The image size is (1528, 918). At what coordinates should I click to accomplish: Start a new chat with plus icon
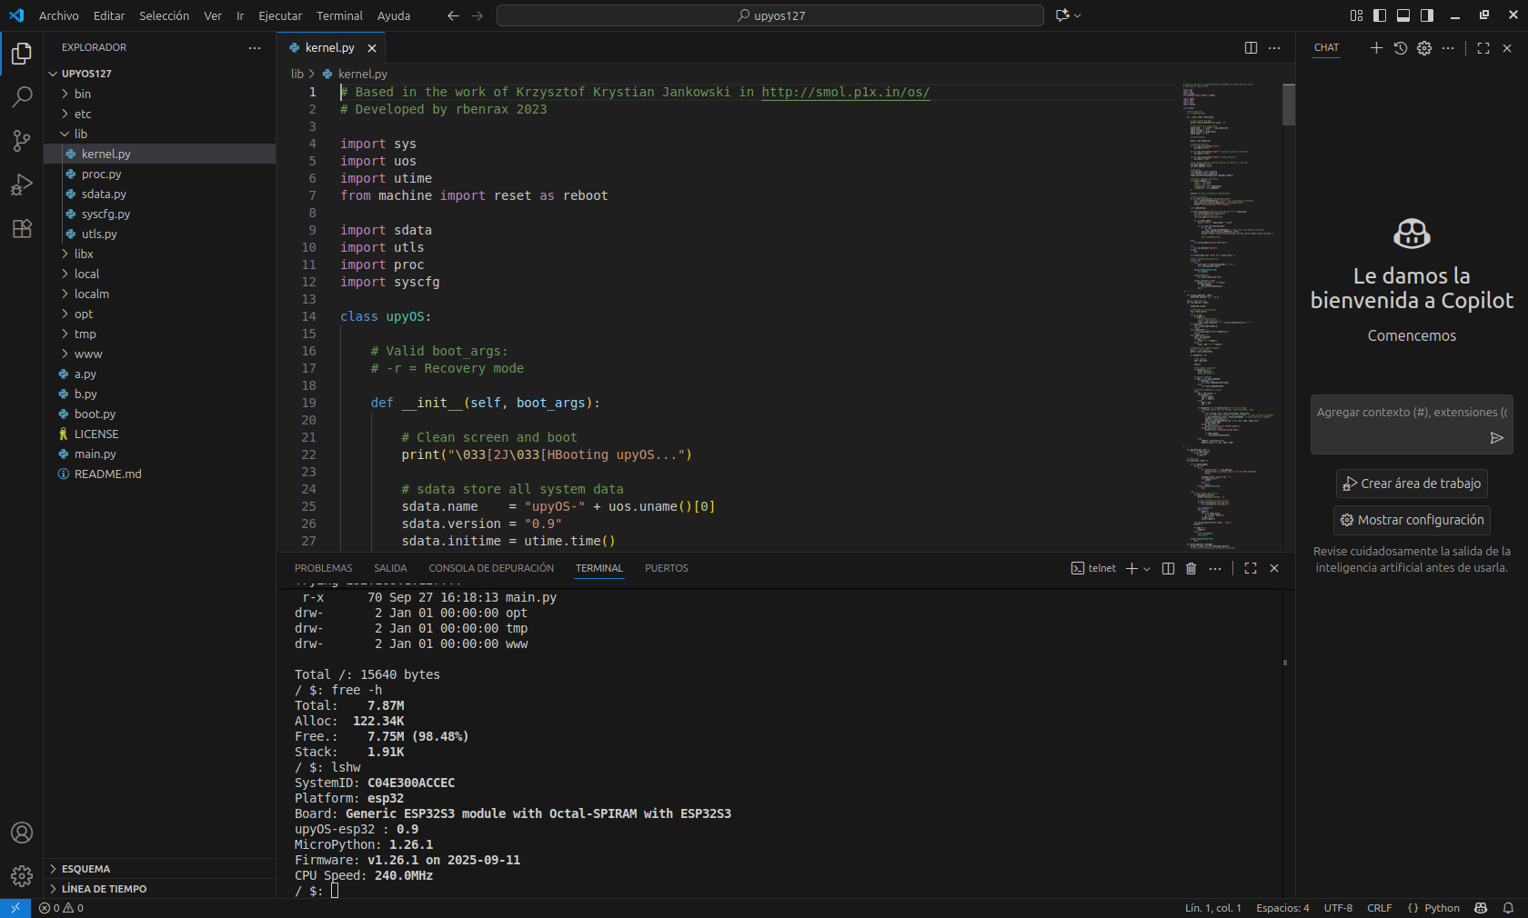coord(1376,48)
